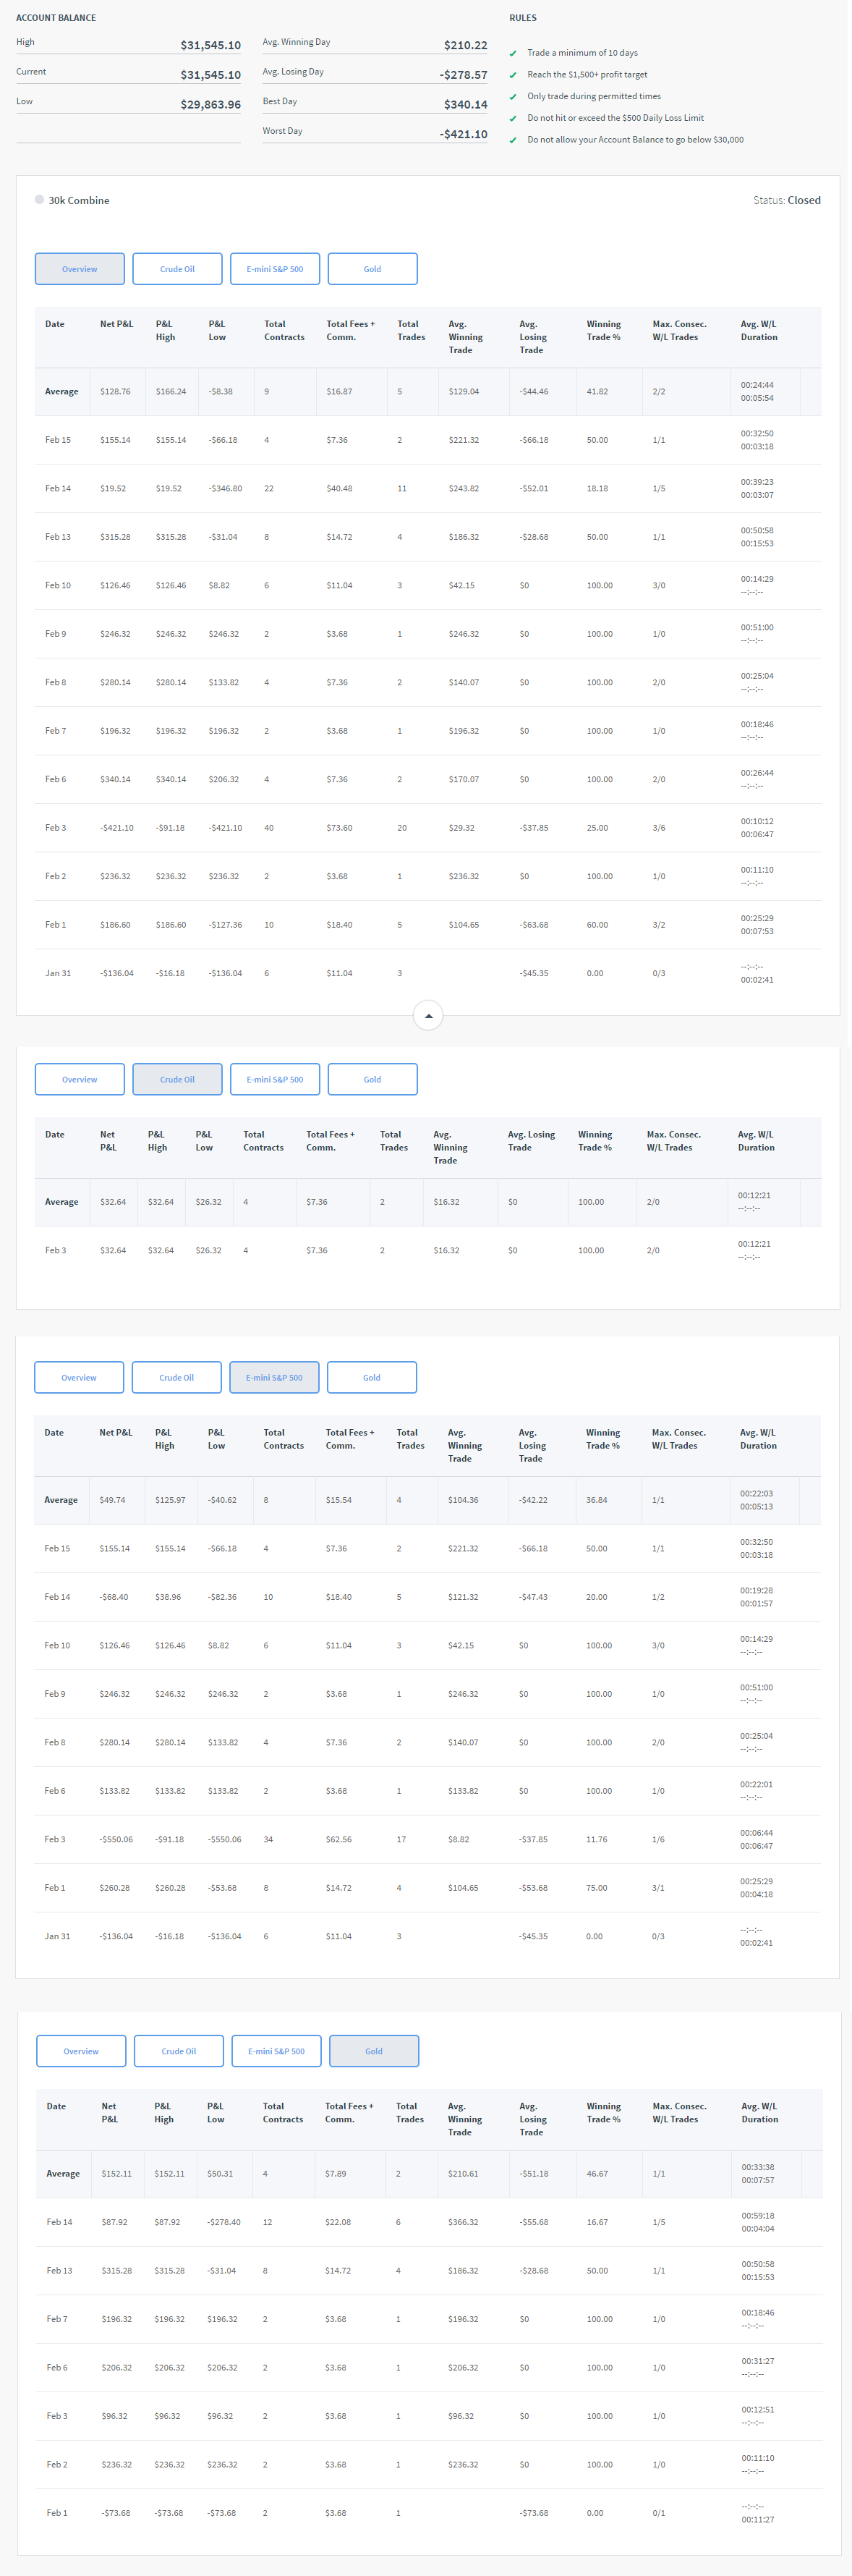Click the Worst Day value -$421.10
The width and height of the screenshot is (852, 2576).
[x=463, y=134]
